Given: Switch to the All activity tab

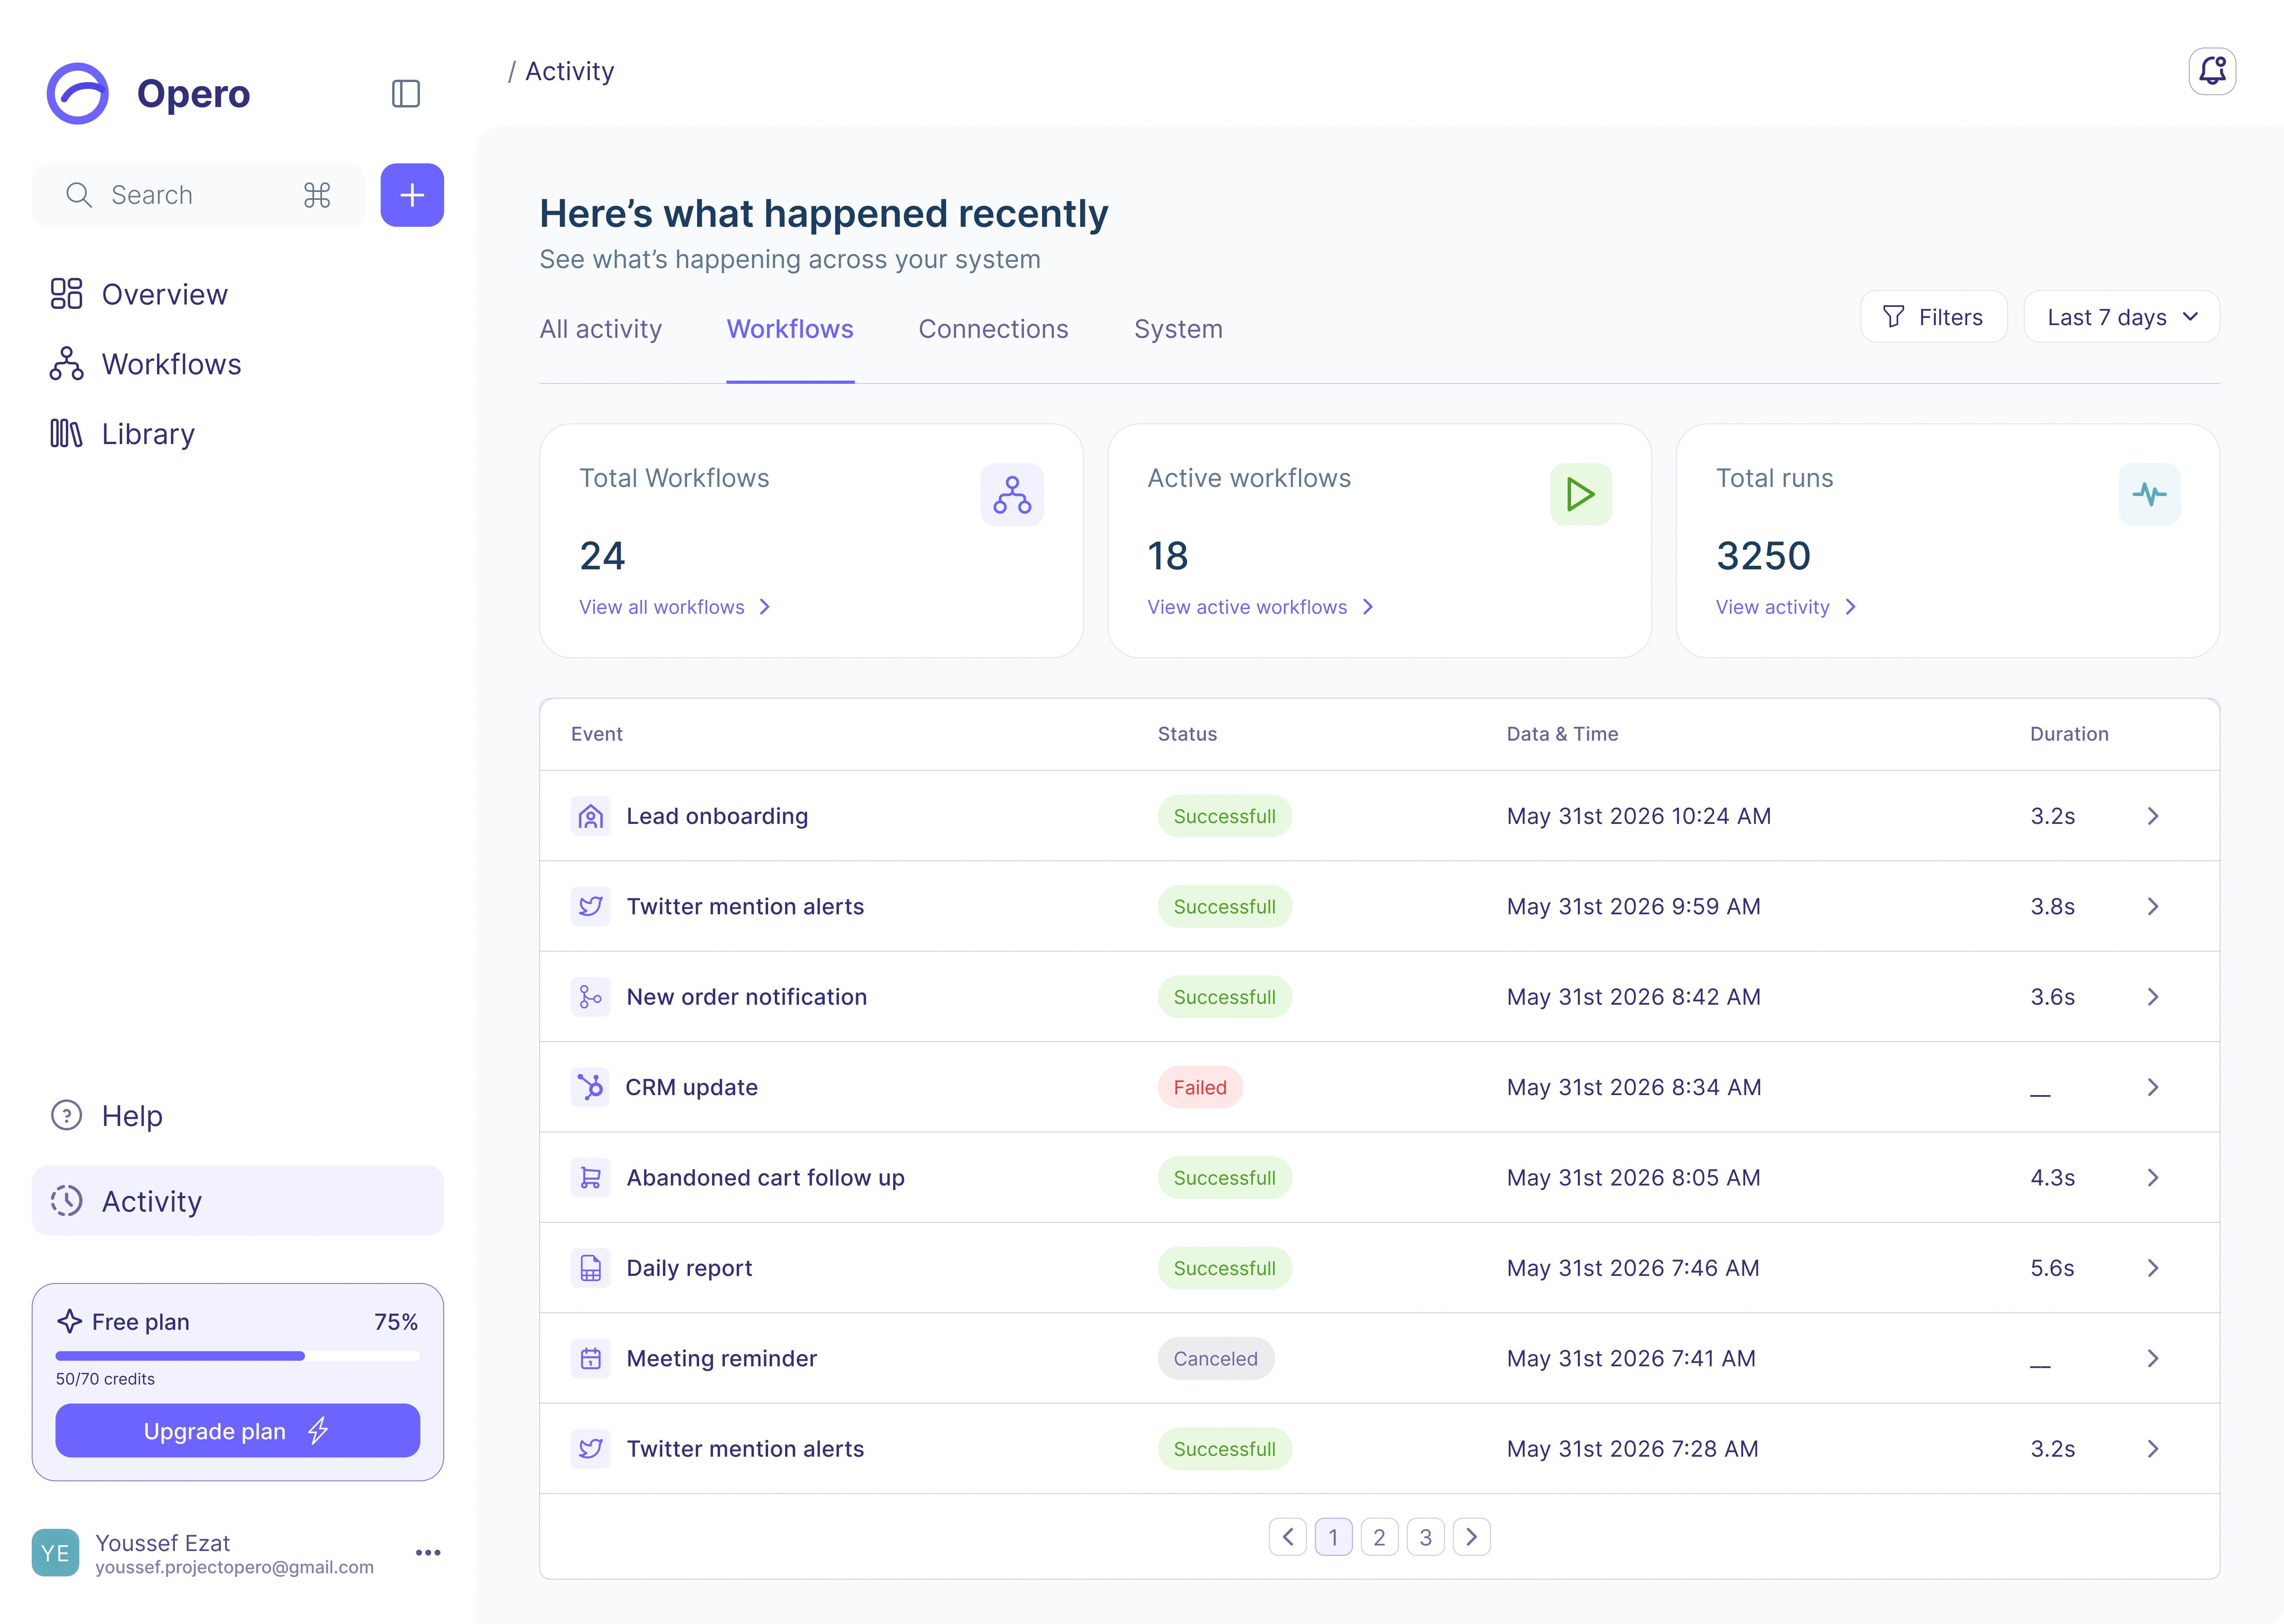Looking at the screenshot, I should 600,329.
